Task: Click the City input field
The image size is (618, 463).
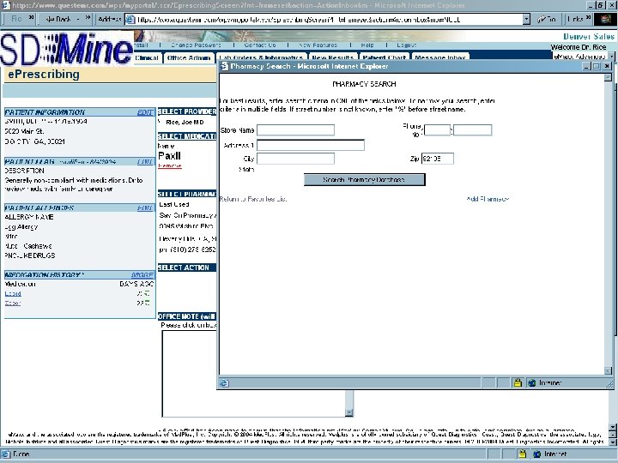Action: (x=295, y=159)
